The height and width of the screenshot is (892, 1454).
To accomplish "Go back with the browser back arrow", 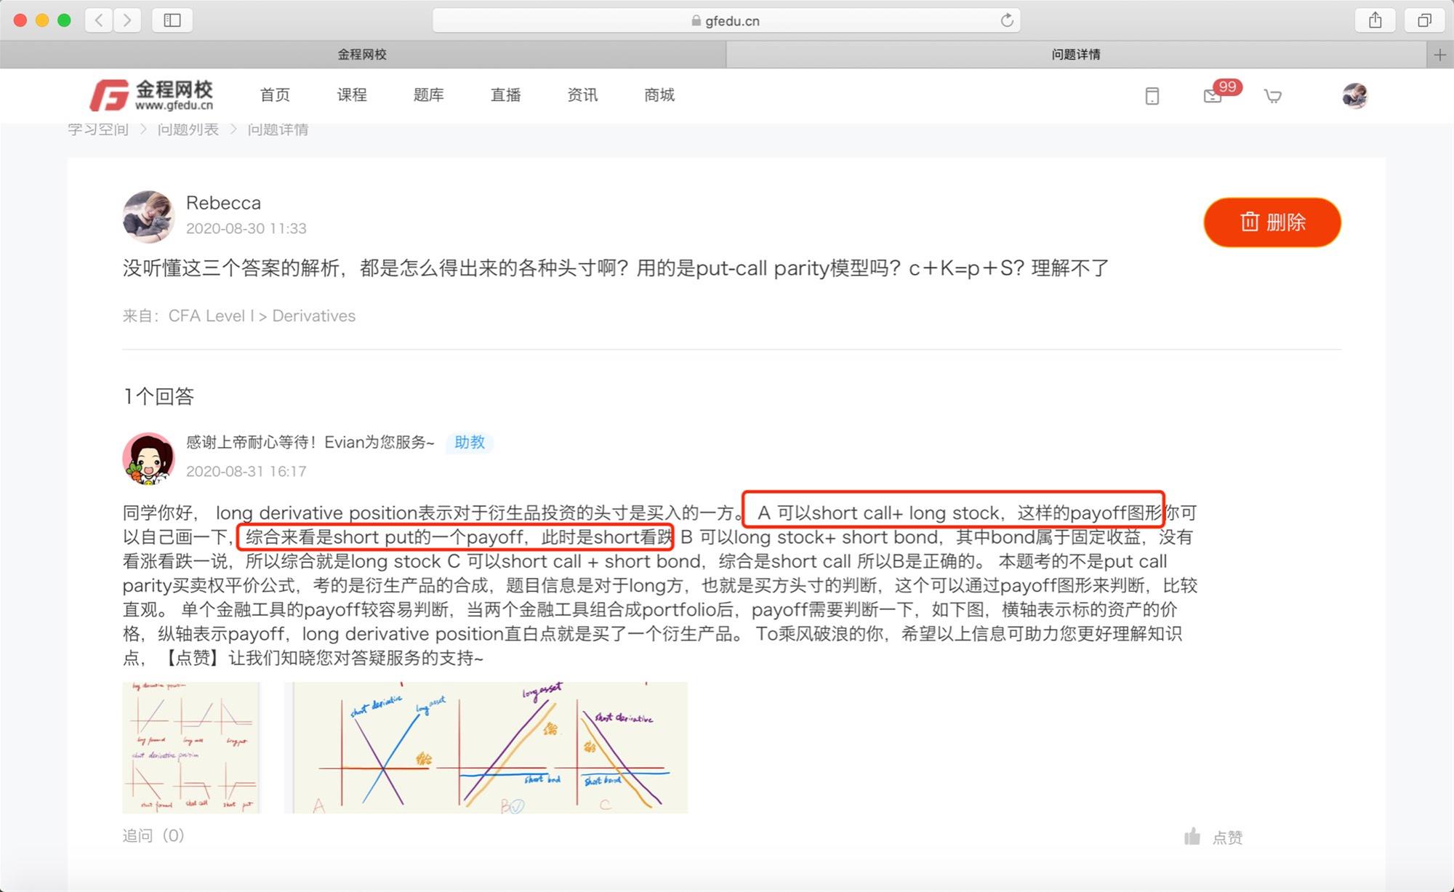I will tap(99, 20).
